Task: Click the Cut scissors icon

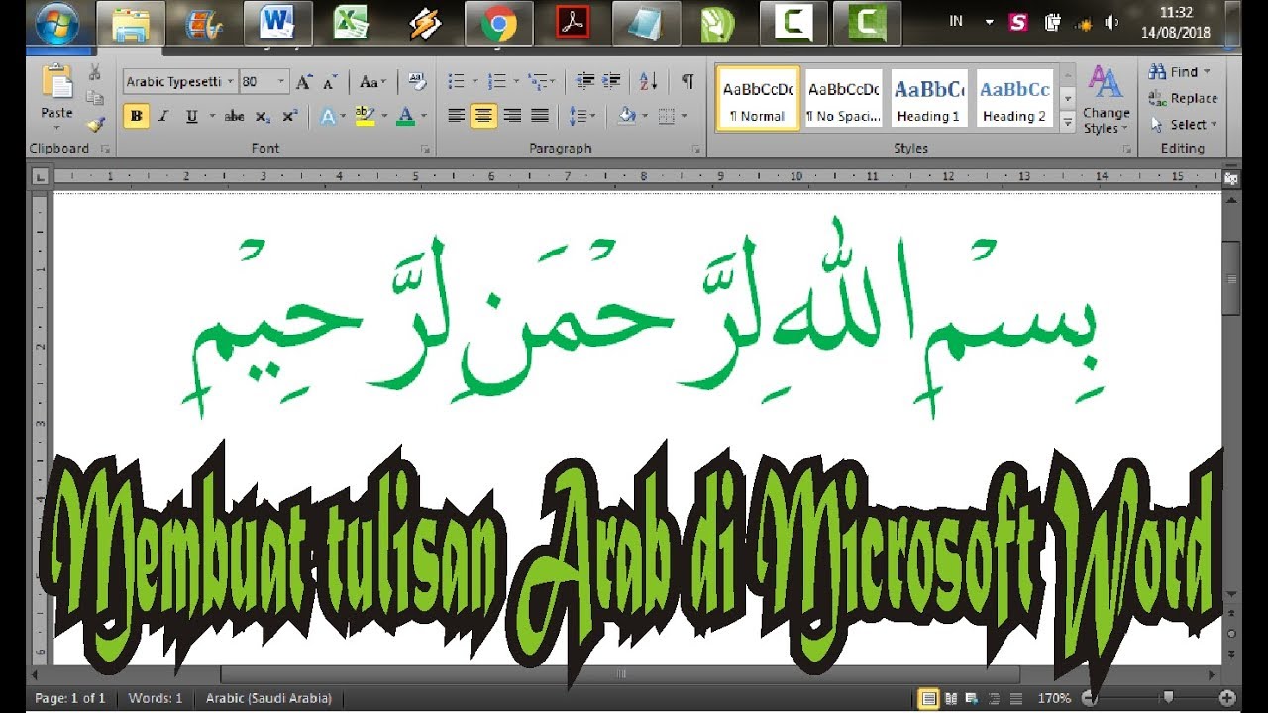Action: 95,72
